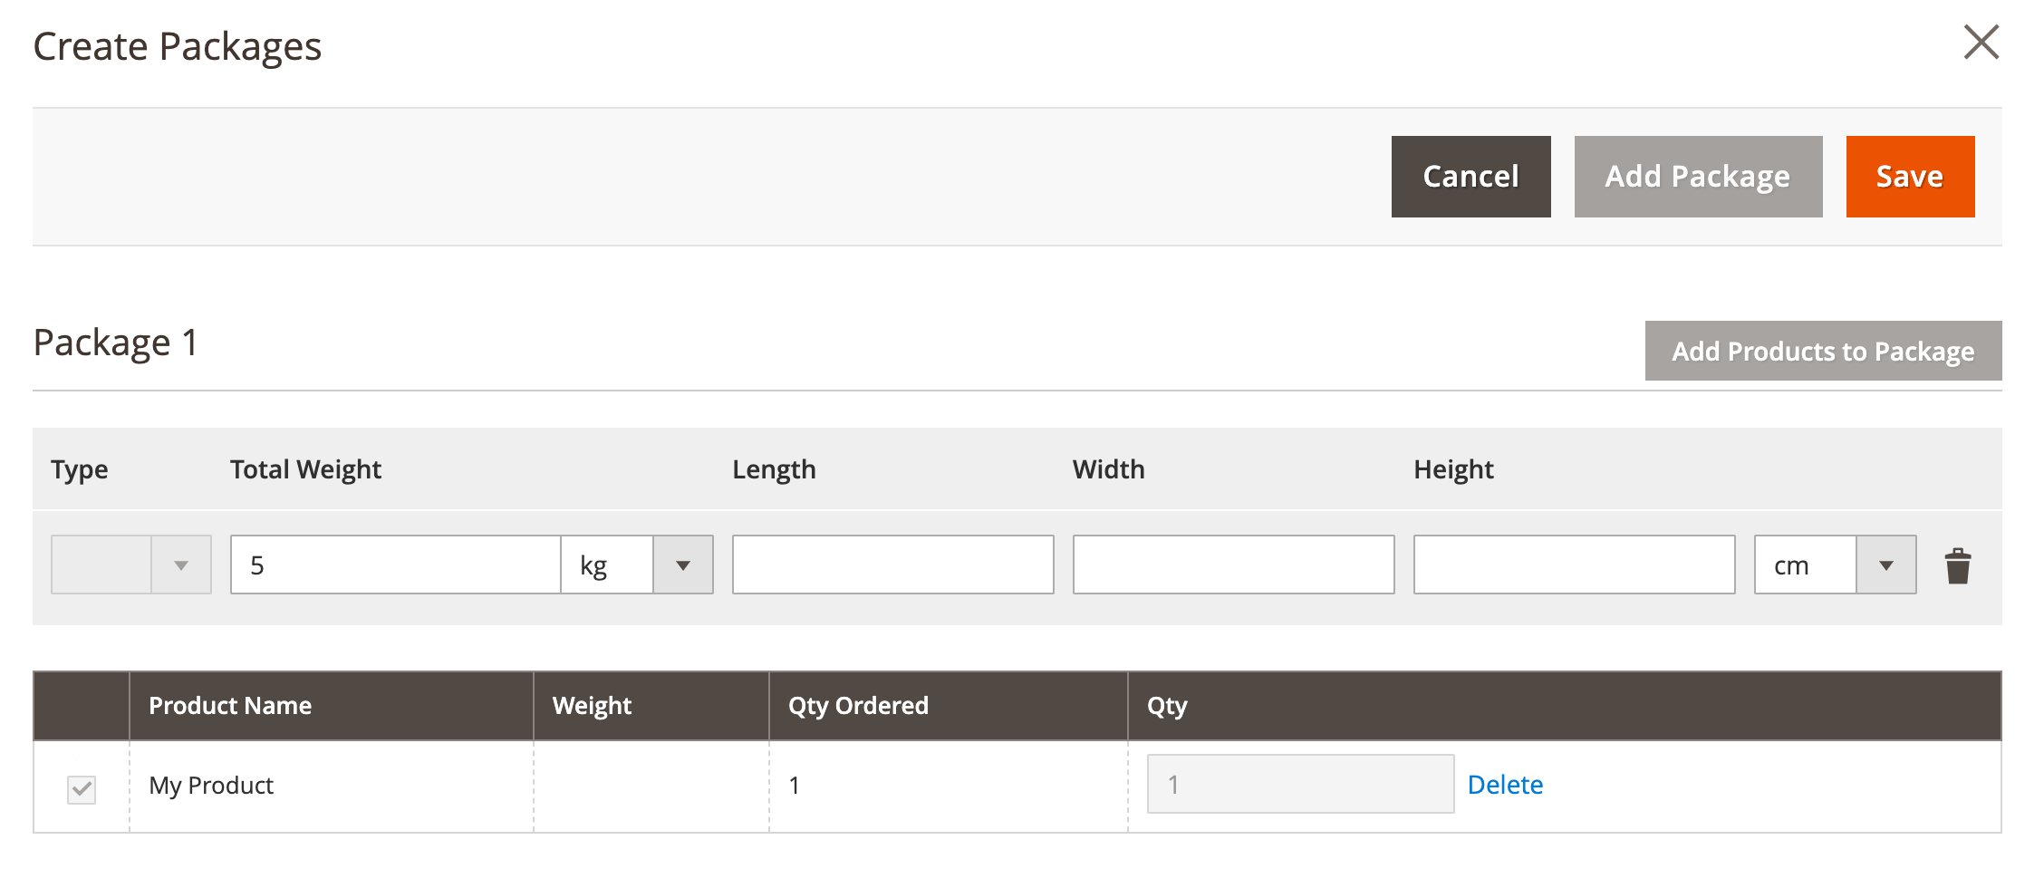Select the My Product row label

[211, 785]
